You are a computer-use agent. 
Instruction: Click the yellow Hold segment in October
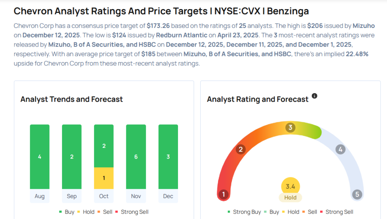coord(104,178)
